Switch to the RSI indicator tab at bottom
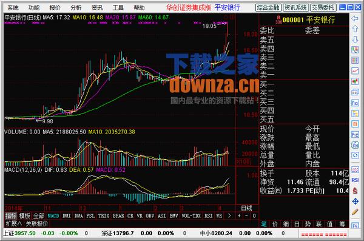The image size is (364, 241). (x=209, y=216)
